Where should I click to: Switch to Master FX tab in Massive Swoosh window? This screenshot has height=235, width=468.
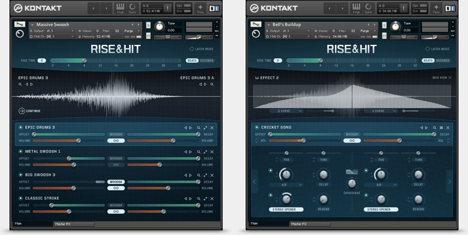(74, 224)
